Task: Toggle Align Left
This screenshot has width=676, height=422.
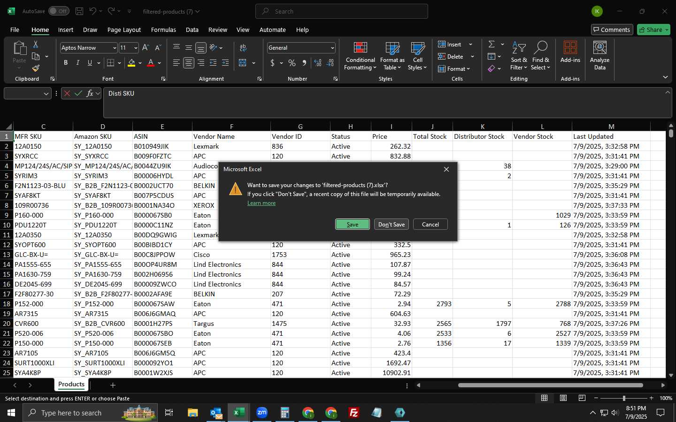Action: (177, 63)
